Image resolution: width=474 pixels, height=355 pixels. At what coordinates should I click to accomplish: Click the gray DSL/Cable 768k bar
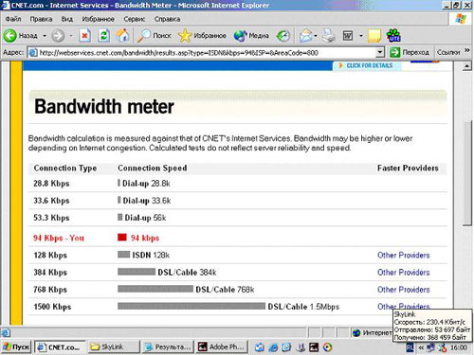coord(155,289)
